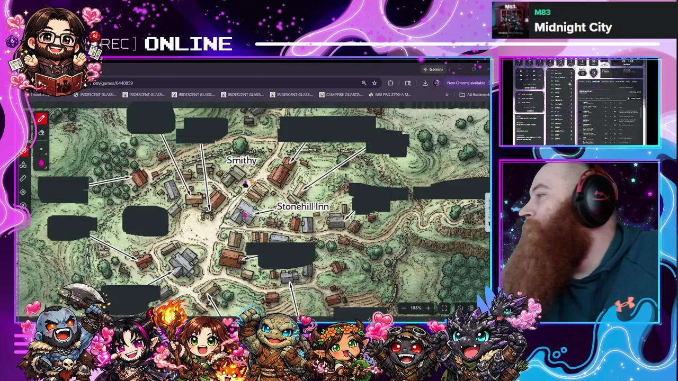Click the Chrome address bar URL
Screen dimensions: 678x381
(113, 83)
